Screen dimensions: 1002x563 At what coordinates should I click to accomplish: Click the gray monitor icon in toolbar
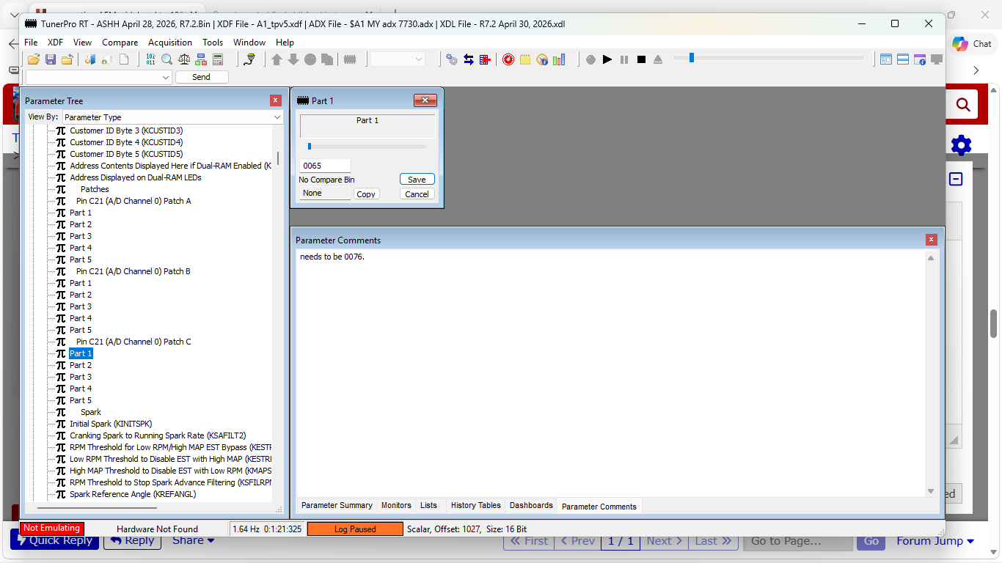[937, 59]
